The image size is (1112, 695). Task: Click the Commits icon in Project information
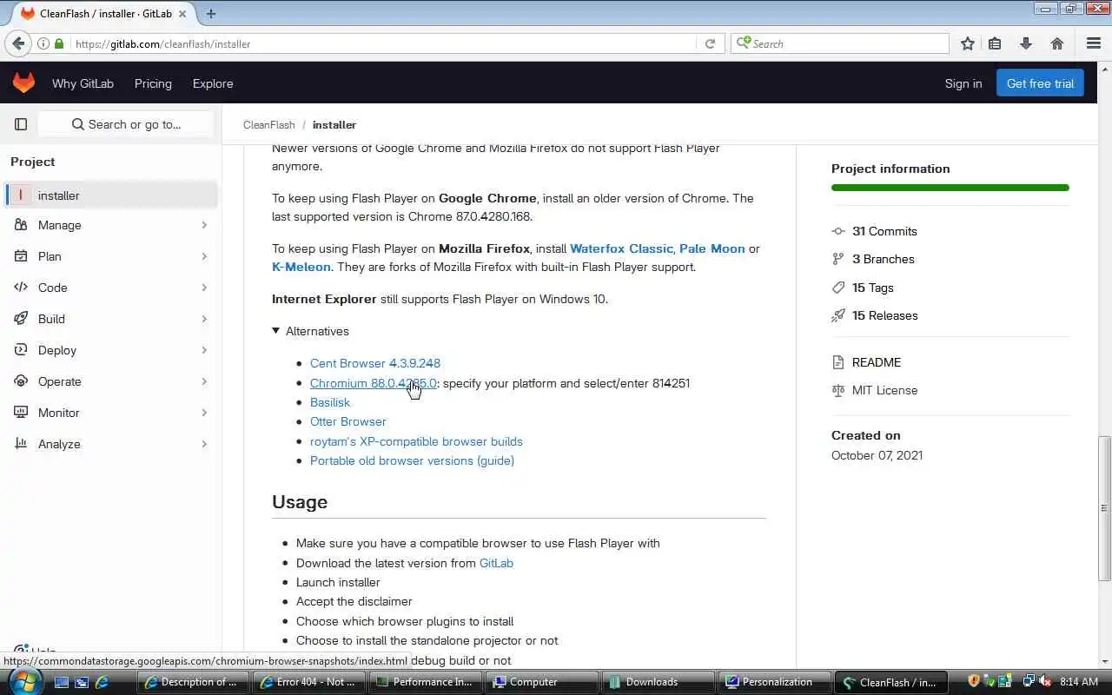(x=838, y=231)
